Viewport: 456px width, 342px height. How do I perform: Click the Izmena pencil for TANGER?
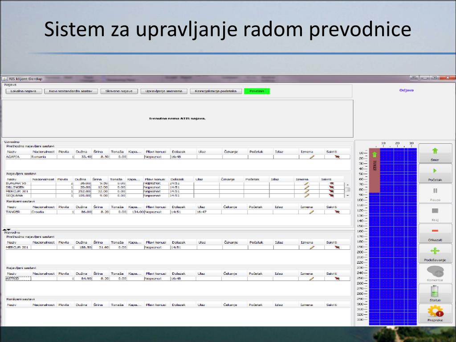point(312,212)
